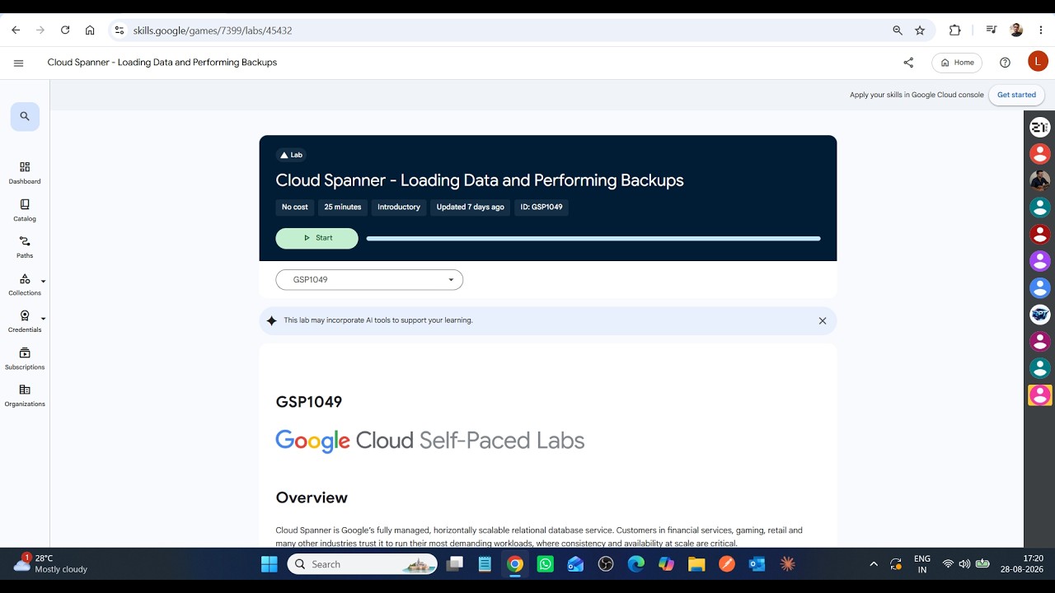Image resolution: width=1055 pixels, height=593 pixels.
Task: Click the share icon in header
Action: coord(908,63)
